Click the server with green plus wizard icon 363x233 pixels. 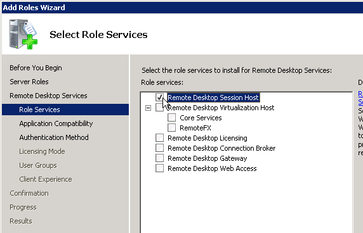tap(23, 34)
